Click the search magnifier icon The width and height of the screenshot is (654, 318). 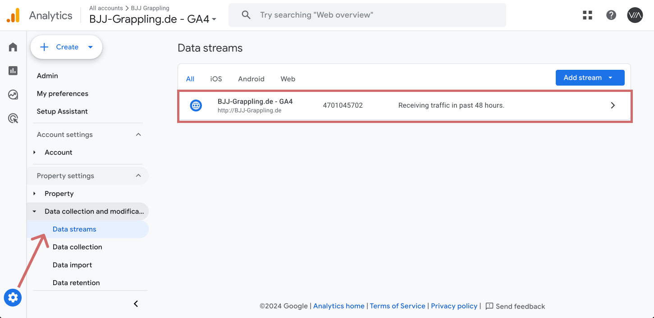246,15
